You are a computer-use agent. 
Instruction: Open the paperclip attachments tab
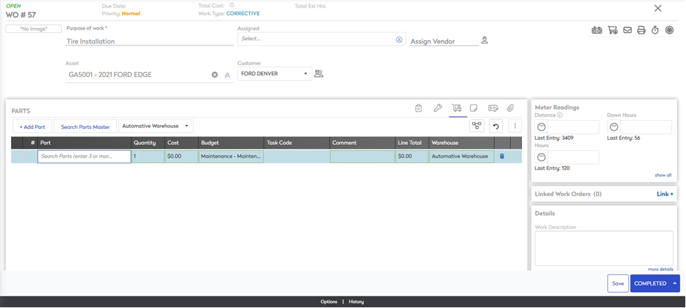510,108
